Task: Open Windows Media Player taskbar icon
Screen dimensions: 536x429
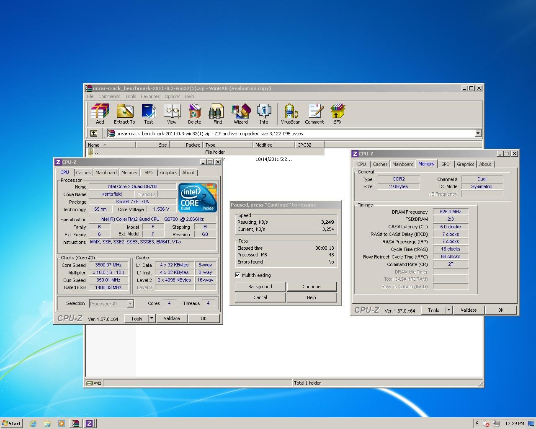Action: [x=61, y=424]
